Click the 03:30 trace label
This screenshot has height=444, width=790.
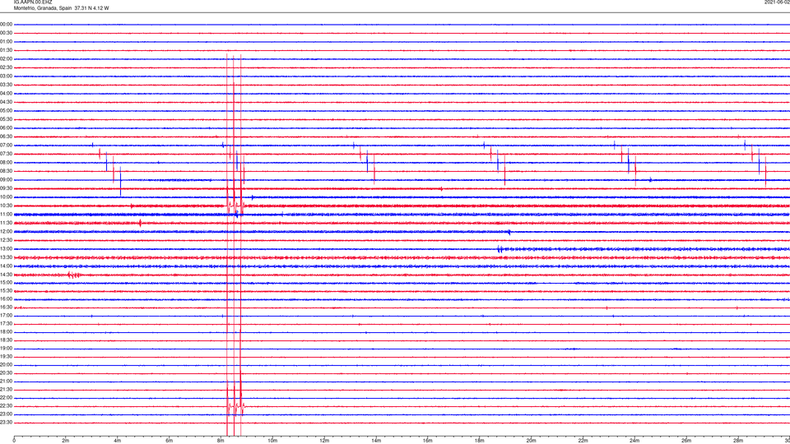pyautogui.click(x=6, y=85)
